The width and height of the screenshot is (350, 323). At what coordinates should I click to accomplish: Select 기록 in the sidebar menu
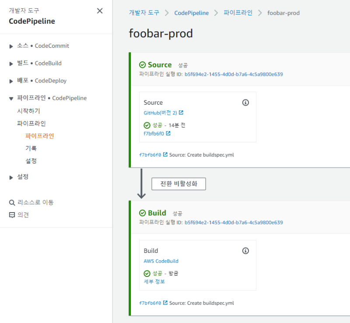31,149
